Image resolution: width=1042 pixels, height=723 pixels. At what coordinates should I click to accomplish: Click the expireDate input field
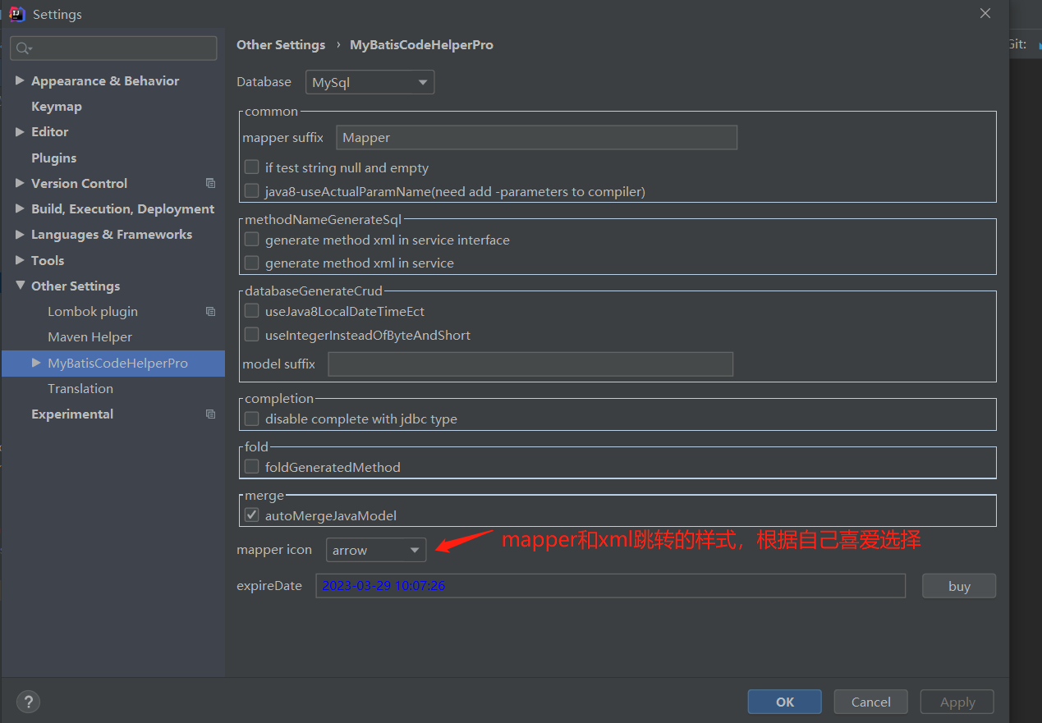611,585
